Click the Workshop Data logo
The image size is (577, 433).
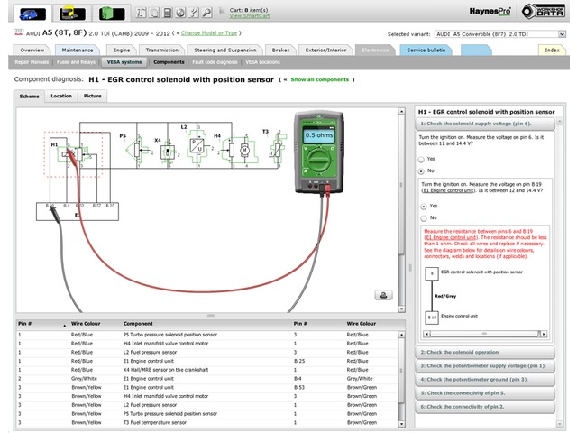543,12
